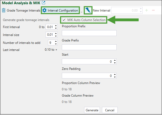Expand the toolbar overflow dropdown arrow
Image resolution: width=162 pixels, height=115 pixels.
click(81, 12)
